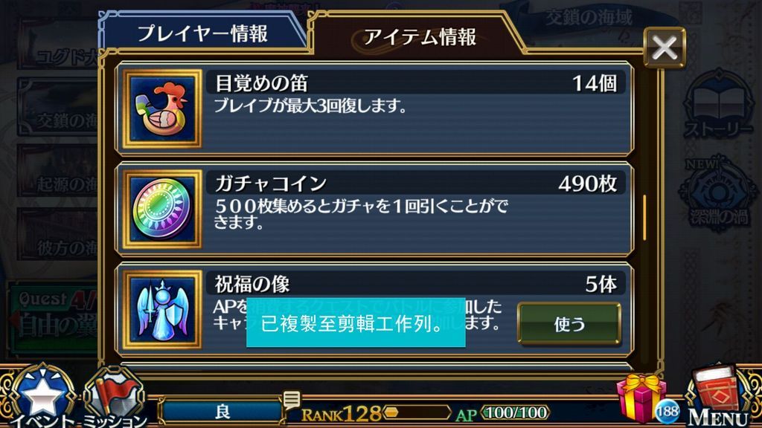Click the item list scrollbar thumb
762x428 pixels.
644,218
